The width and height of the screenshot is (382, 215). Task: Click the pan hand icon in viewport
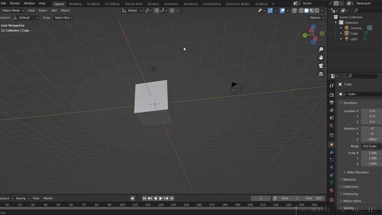point(321,57)
